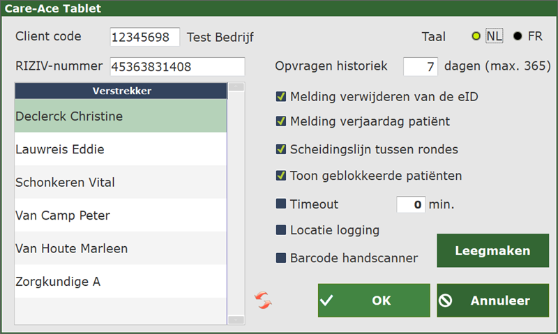Choose Lauwreis Eddie as verstrekker

coord(121,149)
